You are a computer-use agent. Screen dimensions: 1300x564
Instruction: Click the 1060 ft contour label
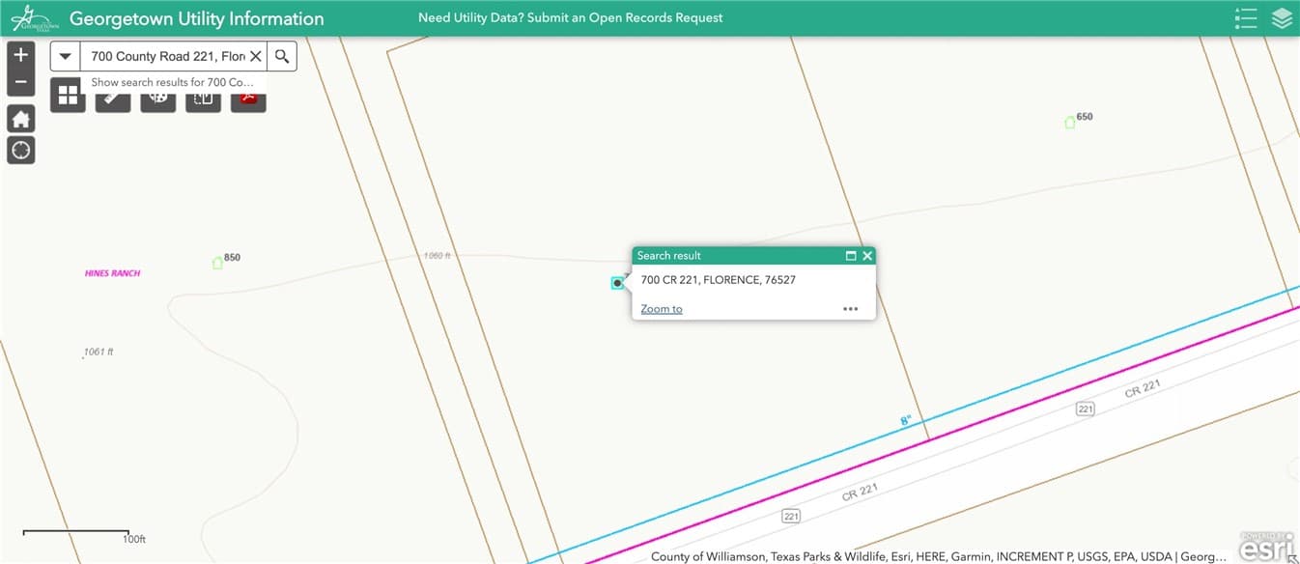(x=438, y=256)
